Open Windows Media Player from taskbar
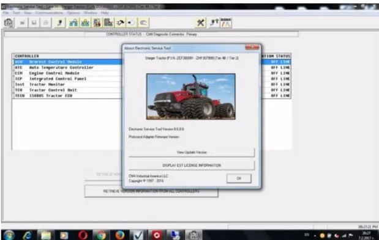The width and height of the screenshot is (379, 240). (x=64, y=235)
